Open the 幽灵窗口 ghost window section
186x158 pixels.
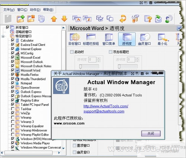point(145,39)
